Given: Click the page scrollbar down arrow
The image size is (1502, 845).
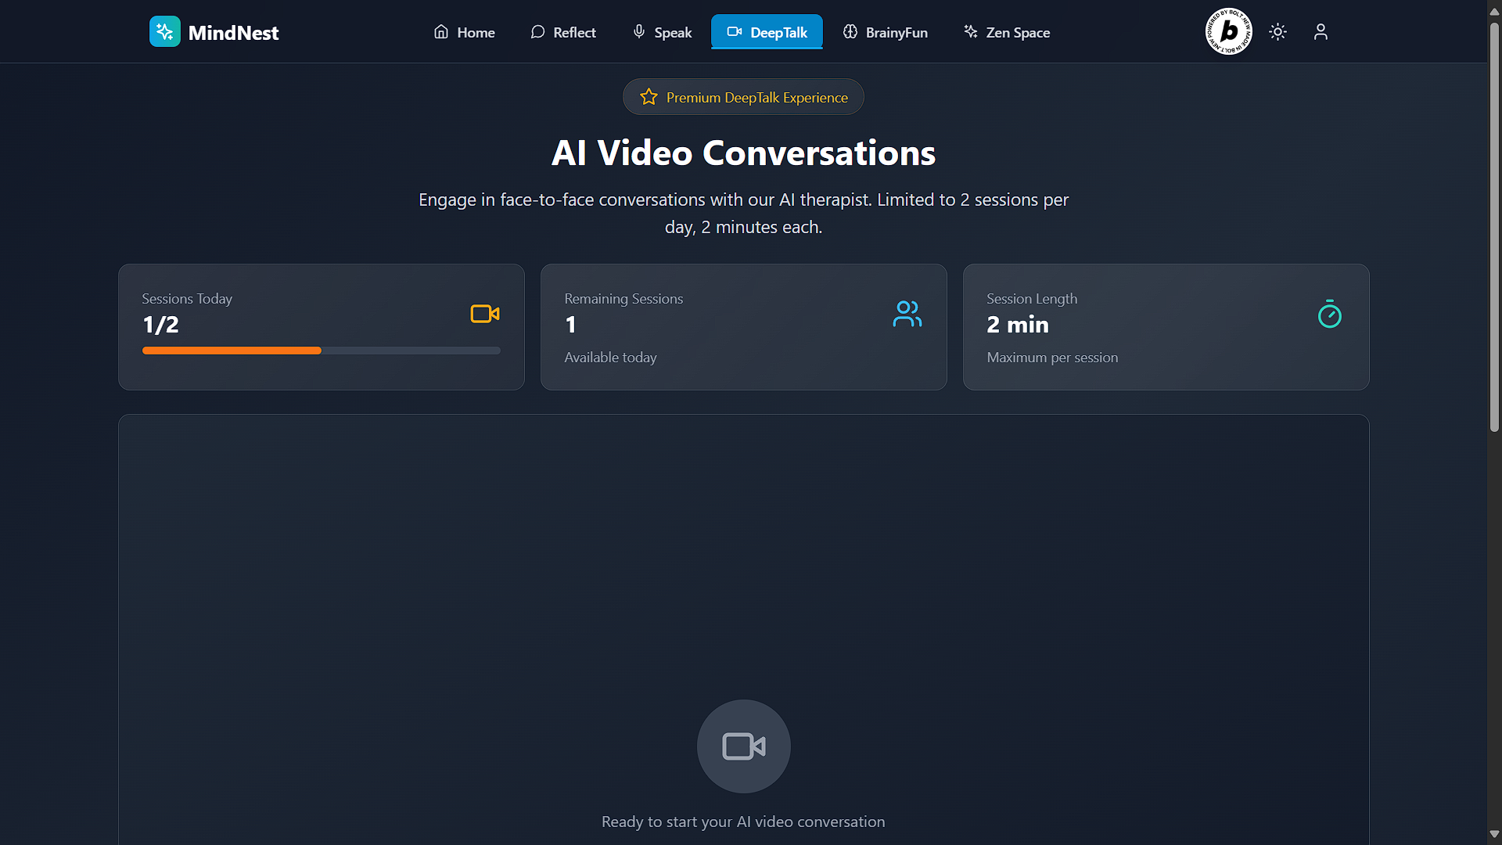Looking at the screenshot, I should [1494, 834].
